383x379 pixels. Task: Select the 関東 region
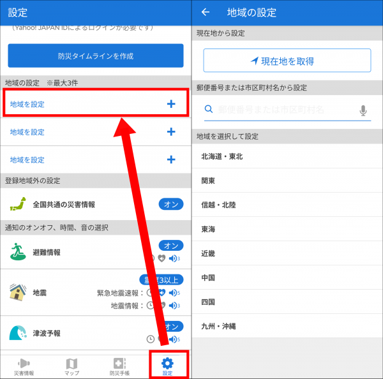(x=287, y=181)
